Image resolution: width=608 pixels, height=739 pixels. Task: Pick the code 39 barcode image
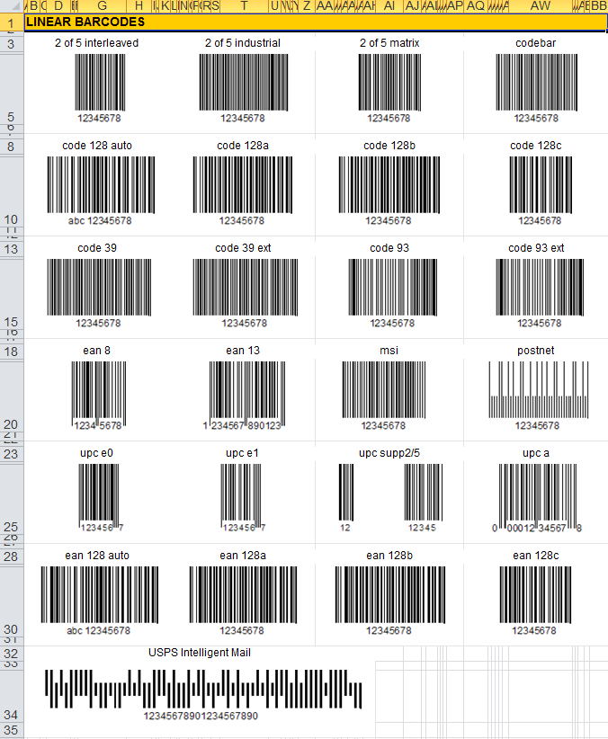tap(99, 287)
